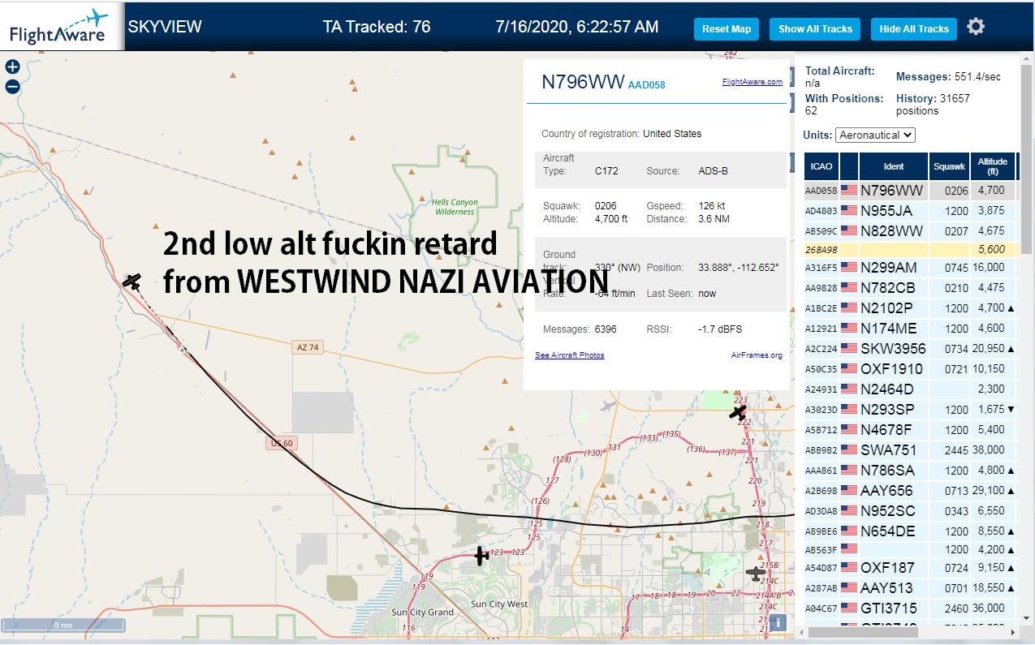The height and width of the screenshot is (645, 1035).
Task: Click the US flag in the SWA751 row
Action: point(849,449)
